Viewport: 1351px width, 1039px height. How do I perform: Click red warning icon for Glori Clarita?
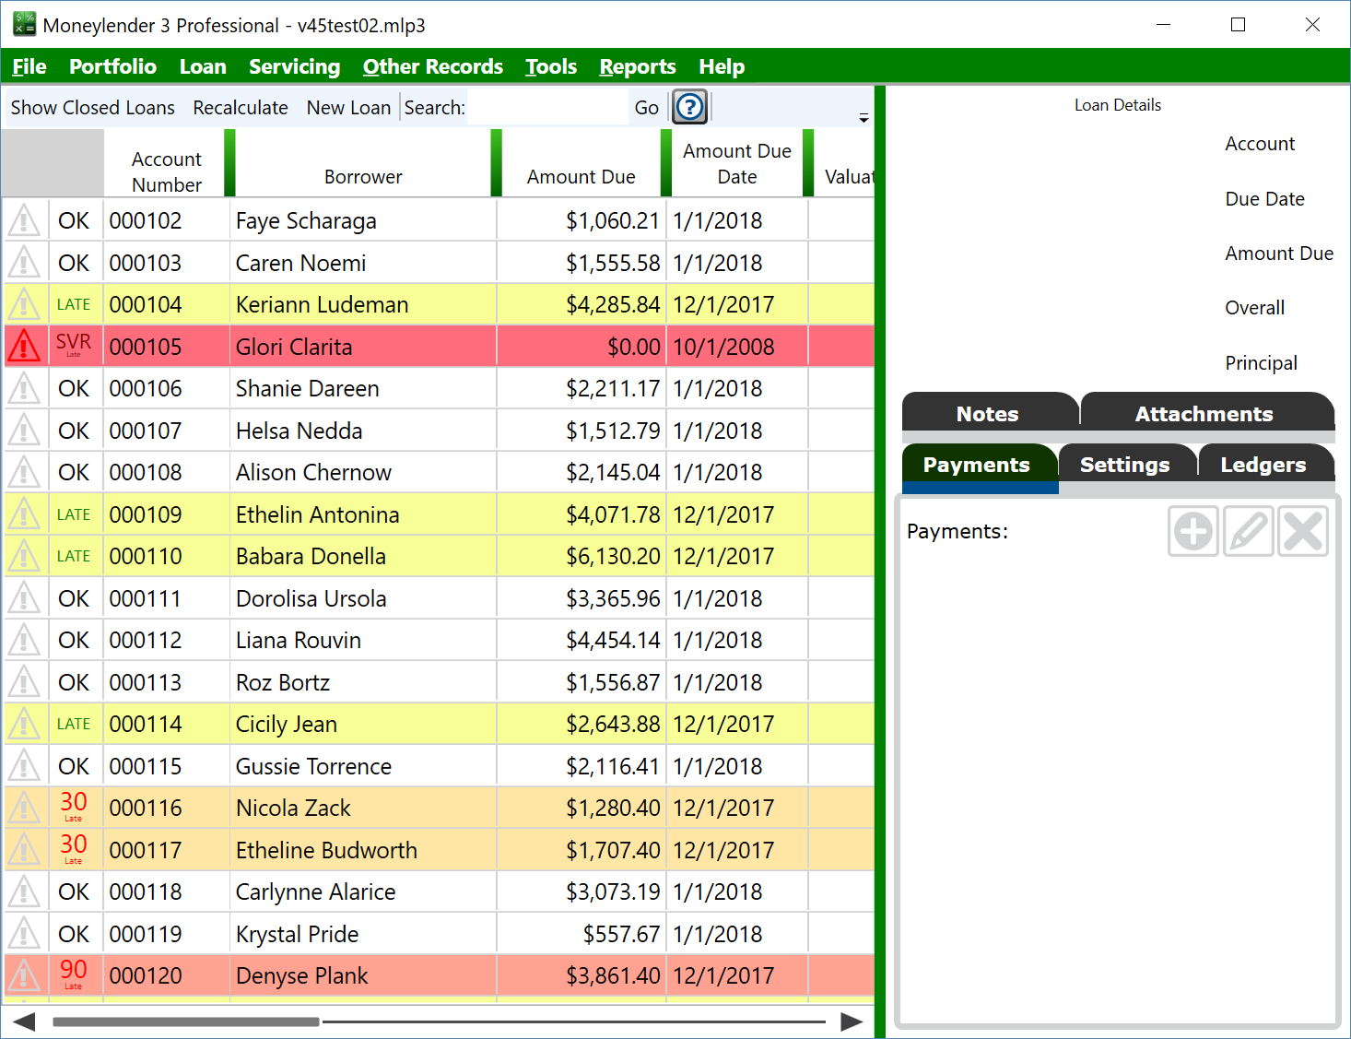24,347
